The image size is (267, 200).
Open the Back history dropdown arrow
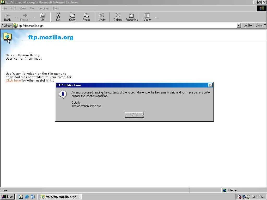16,17
